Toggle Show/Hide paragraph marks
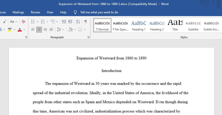The height and width of the screenshot is (115, 222). pyautogui.click(x=86, y=21)
